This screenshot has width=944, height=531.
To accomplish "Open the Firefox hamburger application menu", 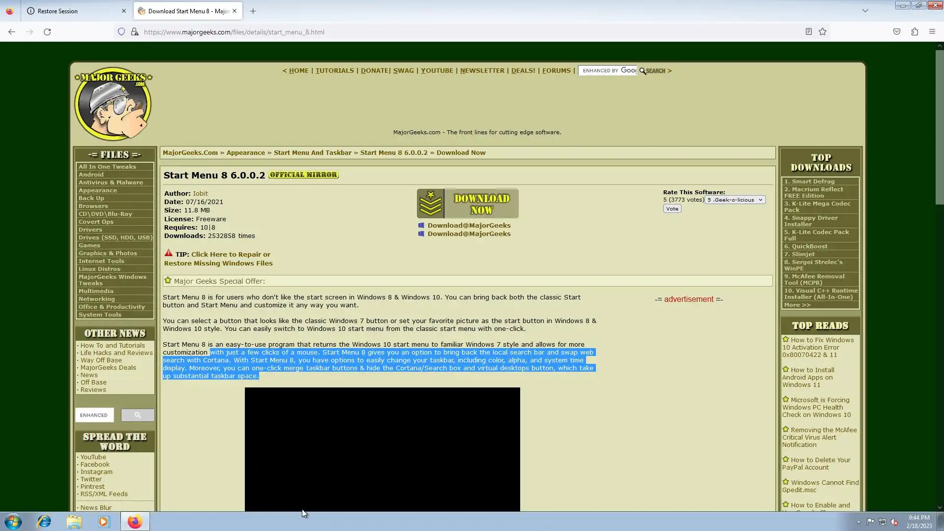I will tap(932, 32).
